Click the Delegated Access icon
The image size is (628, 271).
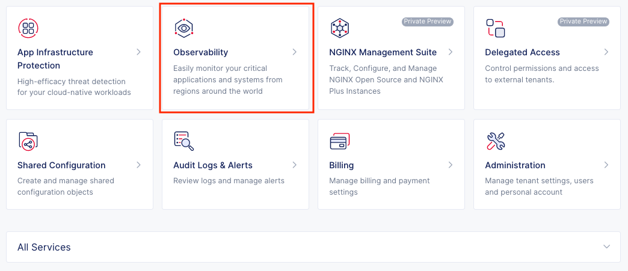495,28
